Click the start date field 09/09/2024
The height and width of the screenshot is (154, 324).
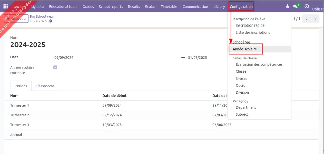click(64, 58)
